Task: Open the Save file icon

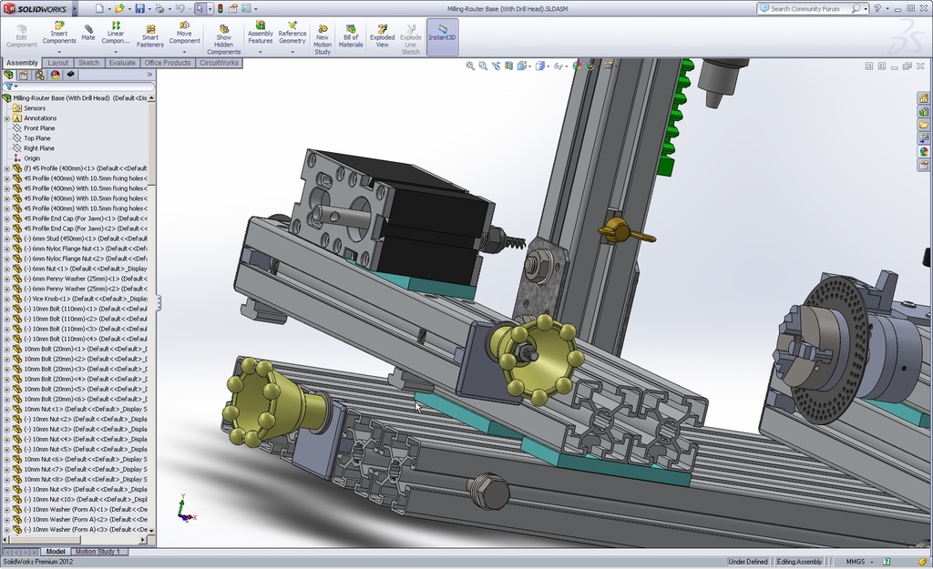Action: (139, 8)
